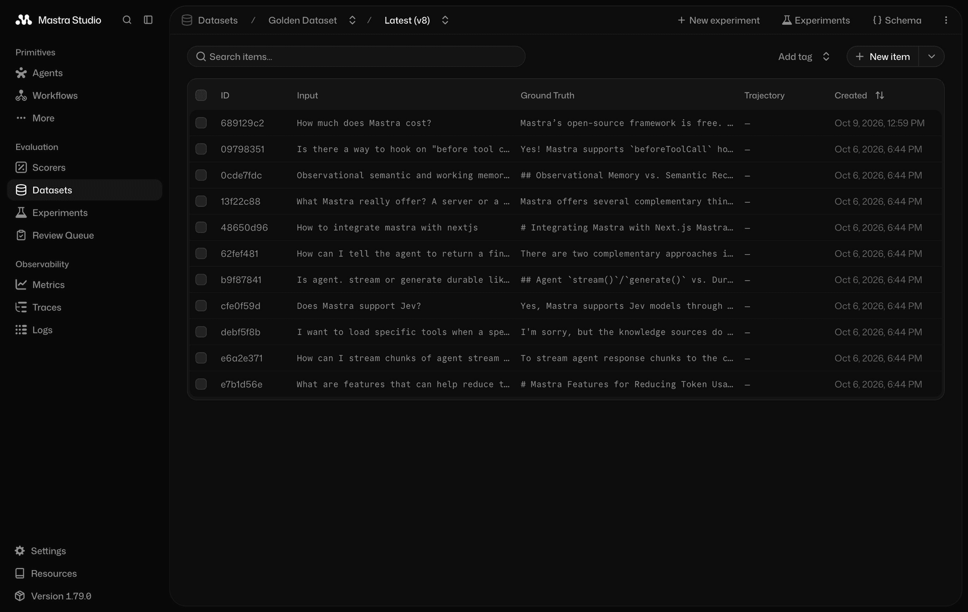
Task: Sort by Created using the arrows icon
Action: tap(880, 95)
